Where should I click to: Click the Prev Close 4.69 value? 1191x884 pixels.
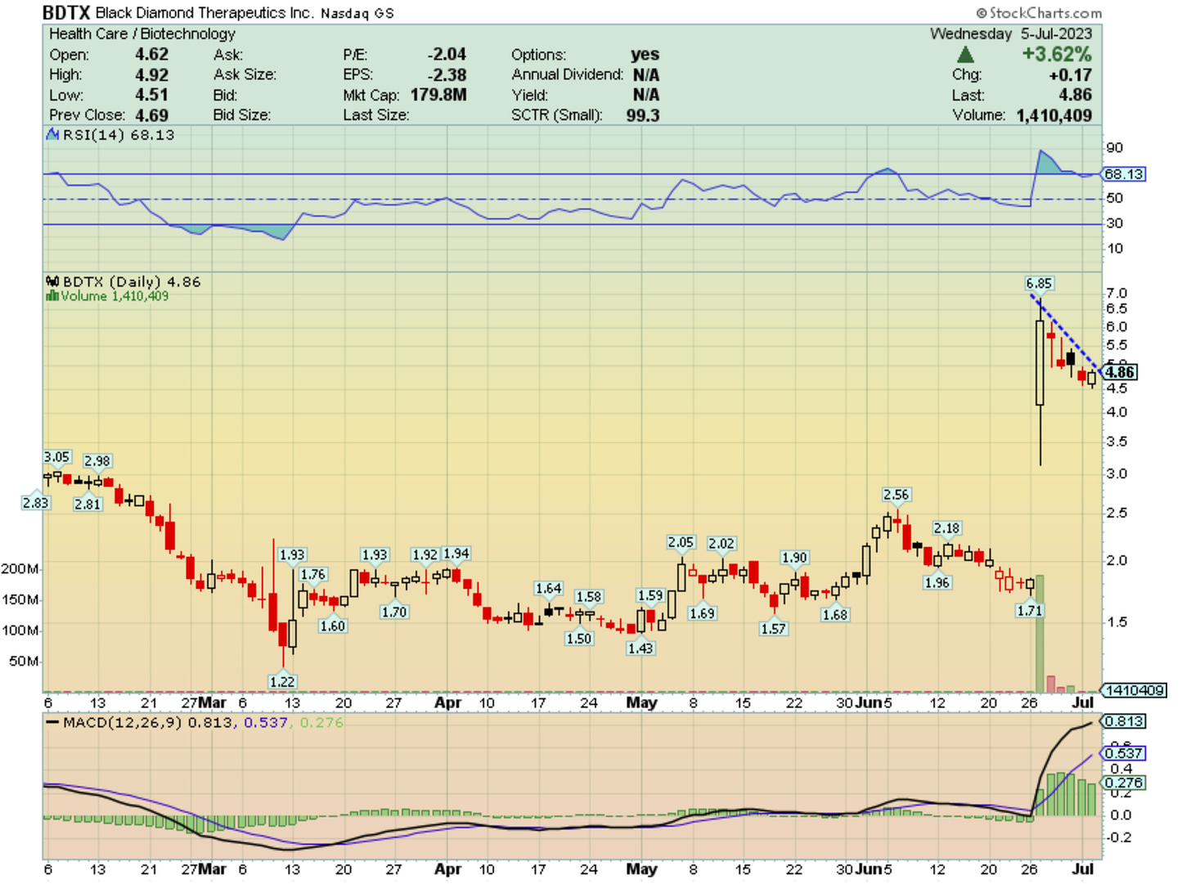coord(152,115)
